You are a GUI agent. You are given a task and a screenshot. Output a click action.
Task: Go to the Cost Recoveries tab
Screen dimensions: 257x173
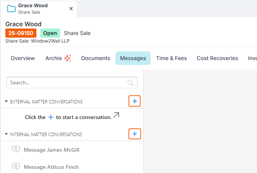[218, 58]
